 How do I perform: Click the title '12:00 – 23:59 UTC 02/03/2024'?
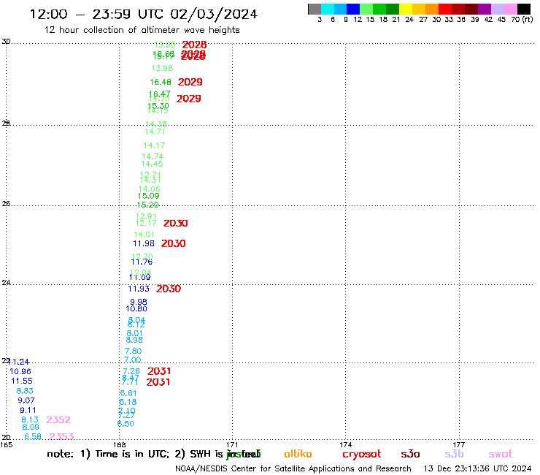point(144,14)
